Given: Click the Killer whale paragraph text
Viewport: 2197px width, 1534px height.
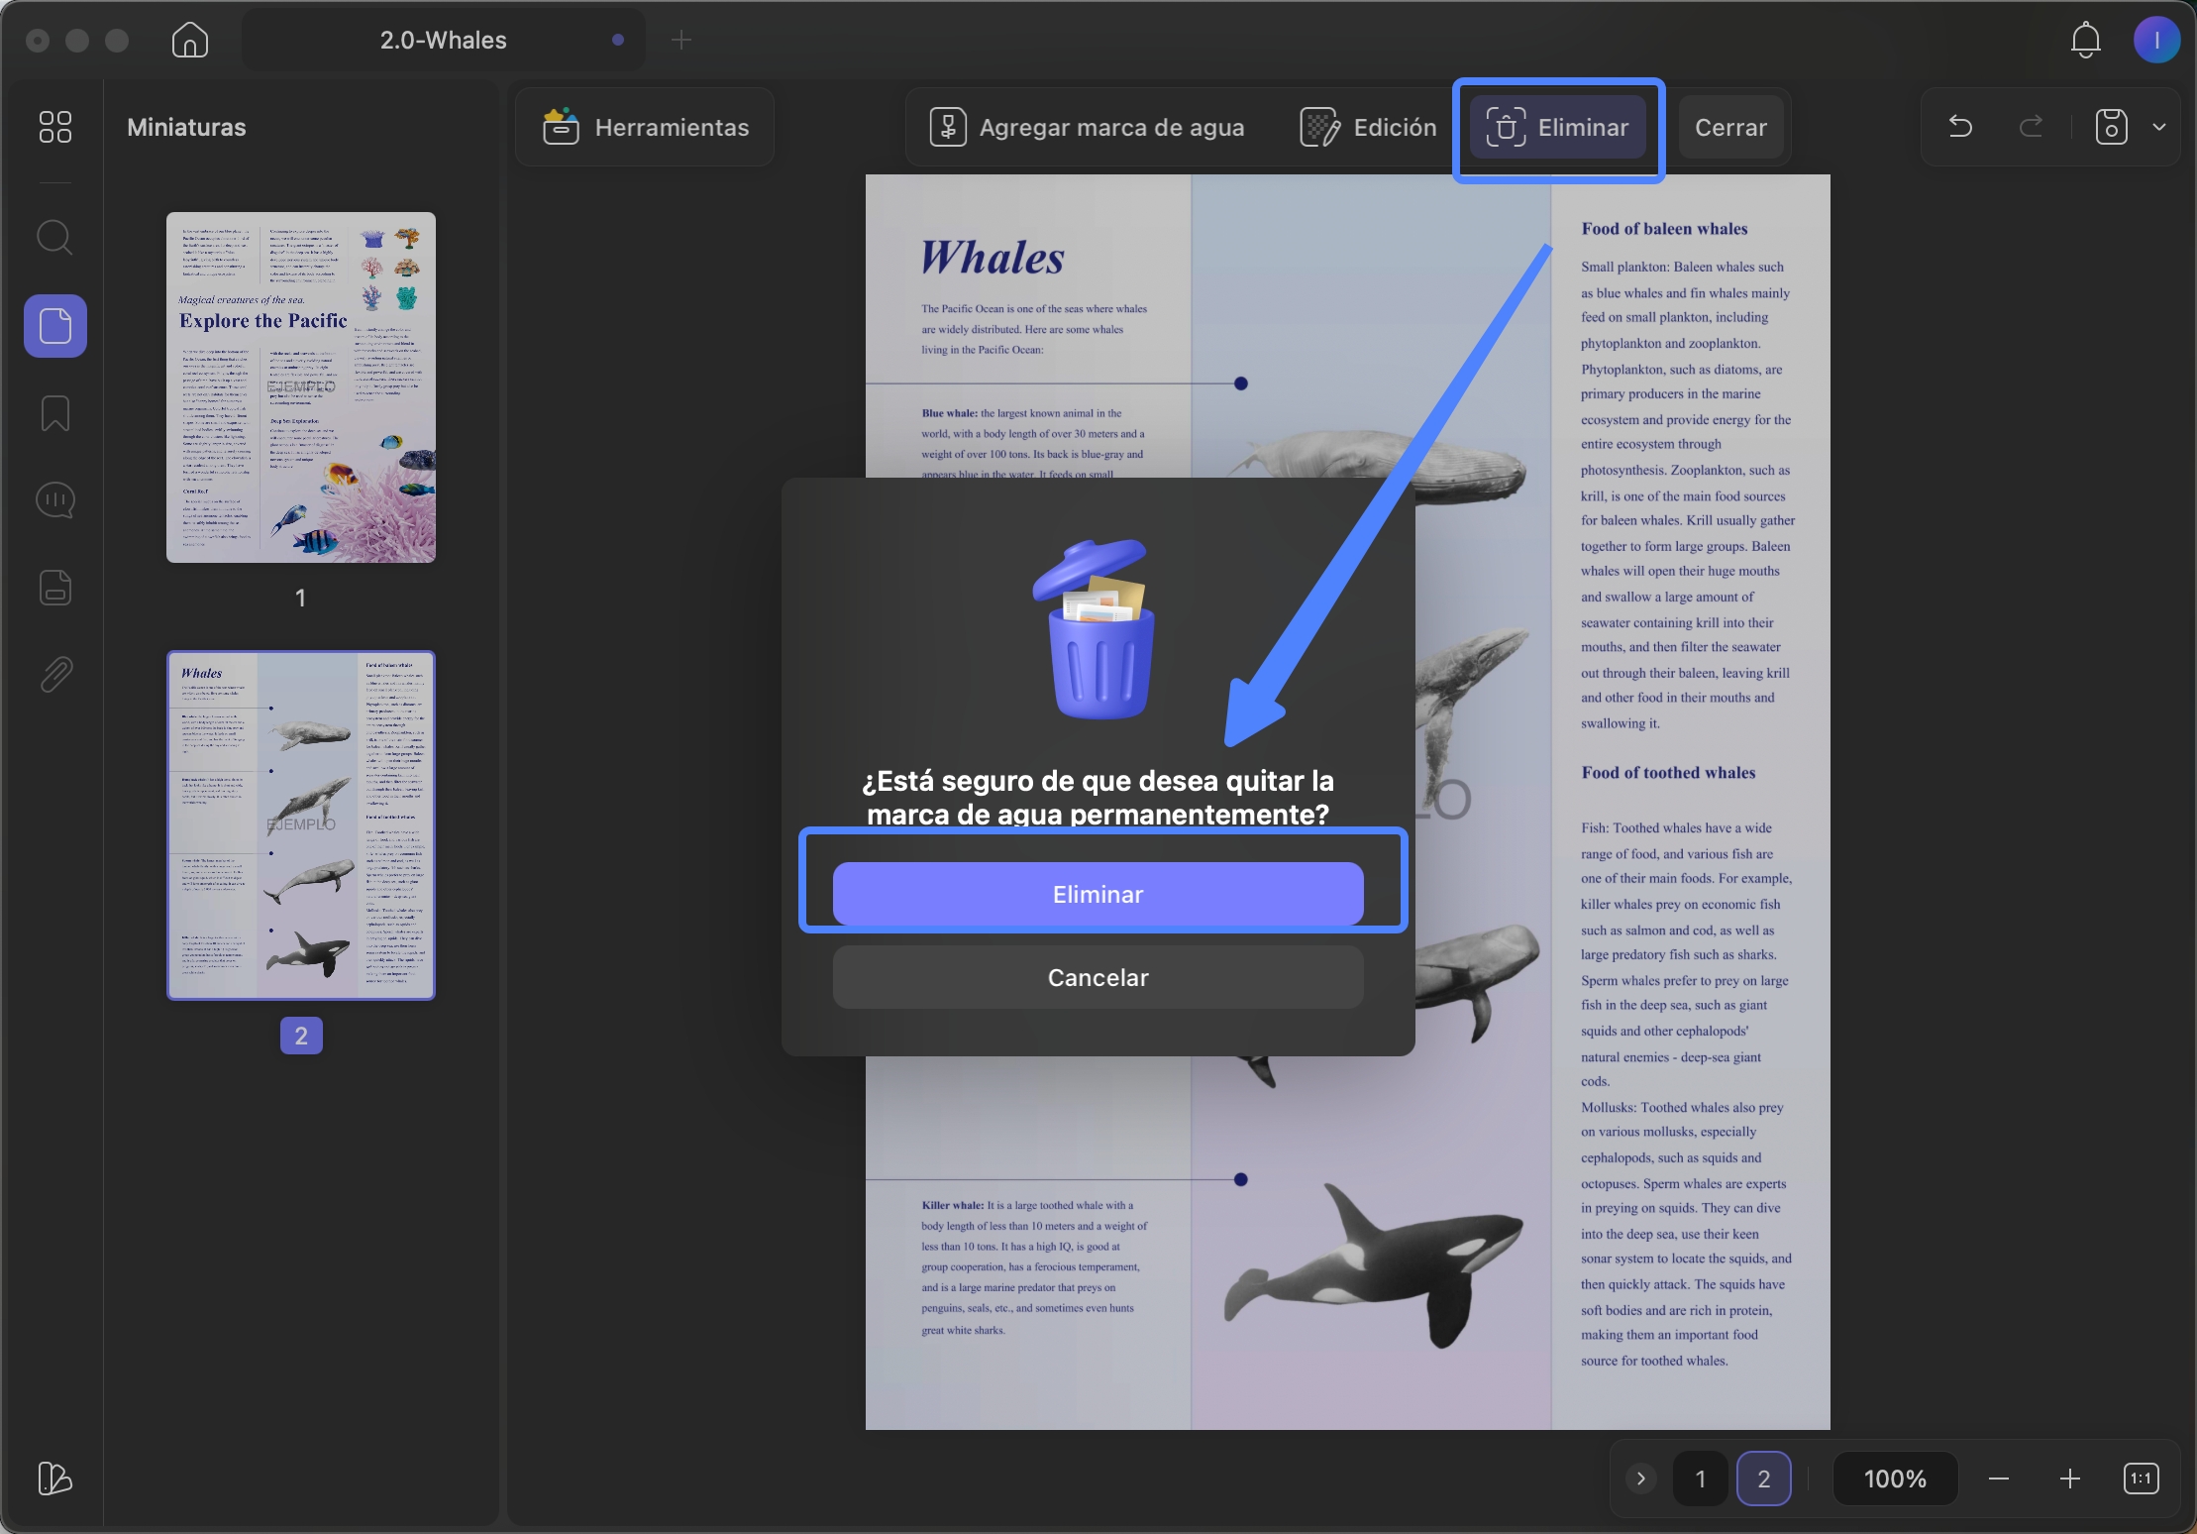Looking at the screenshot, I should (x=1034, y=1267).
